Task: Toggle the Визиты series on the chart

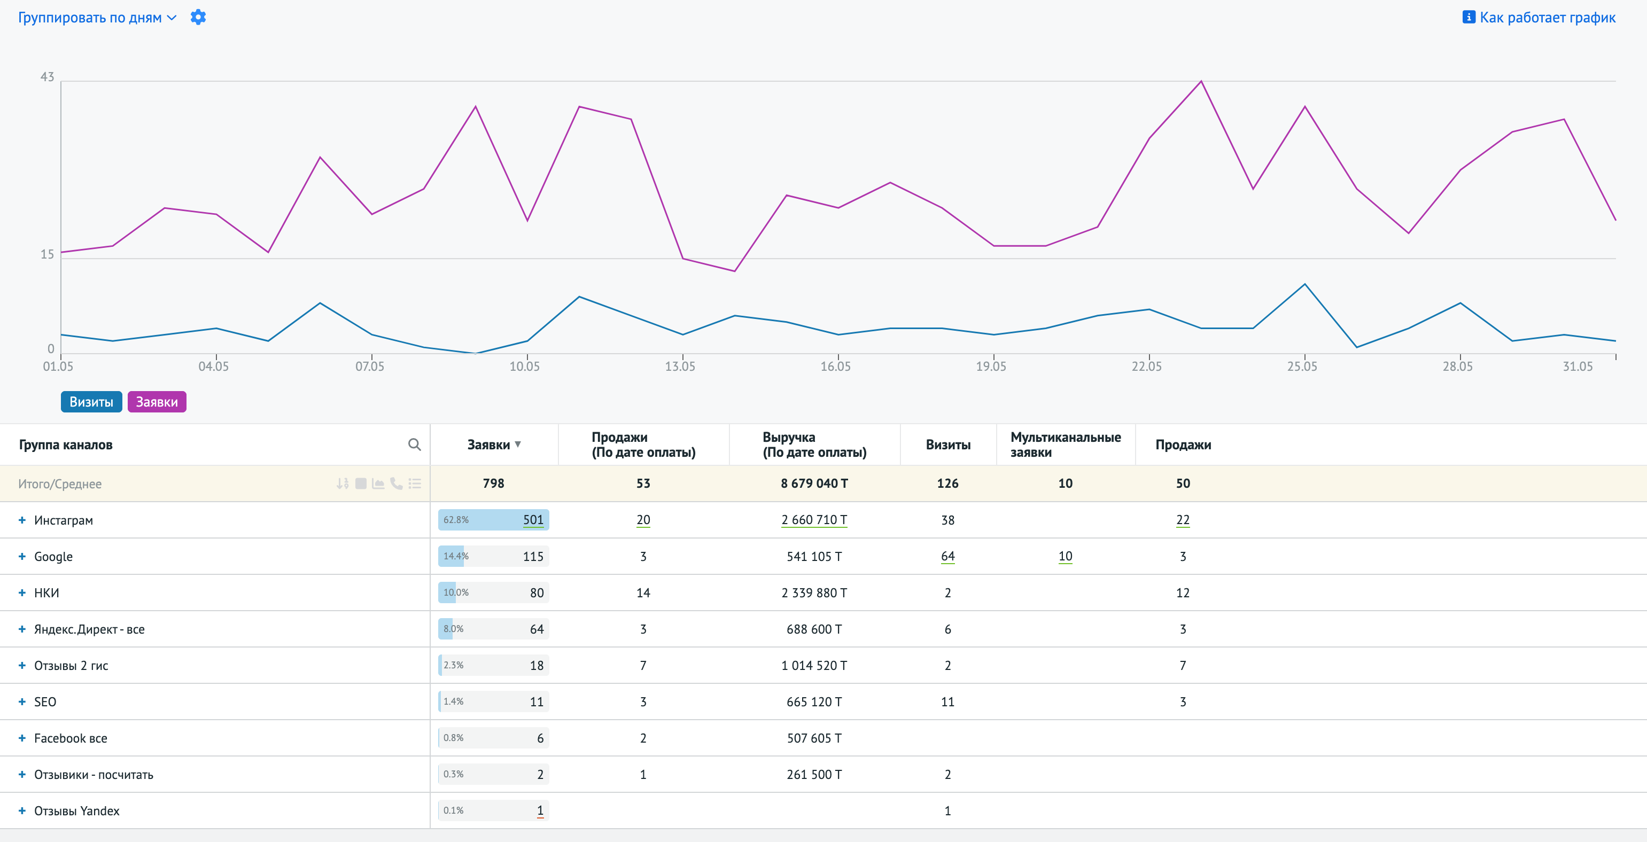Action: tap(91, 402)
